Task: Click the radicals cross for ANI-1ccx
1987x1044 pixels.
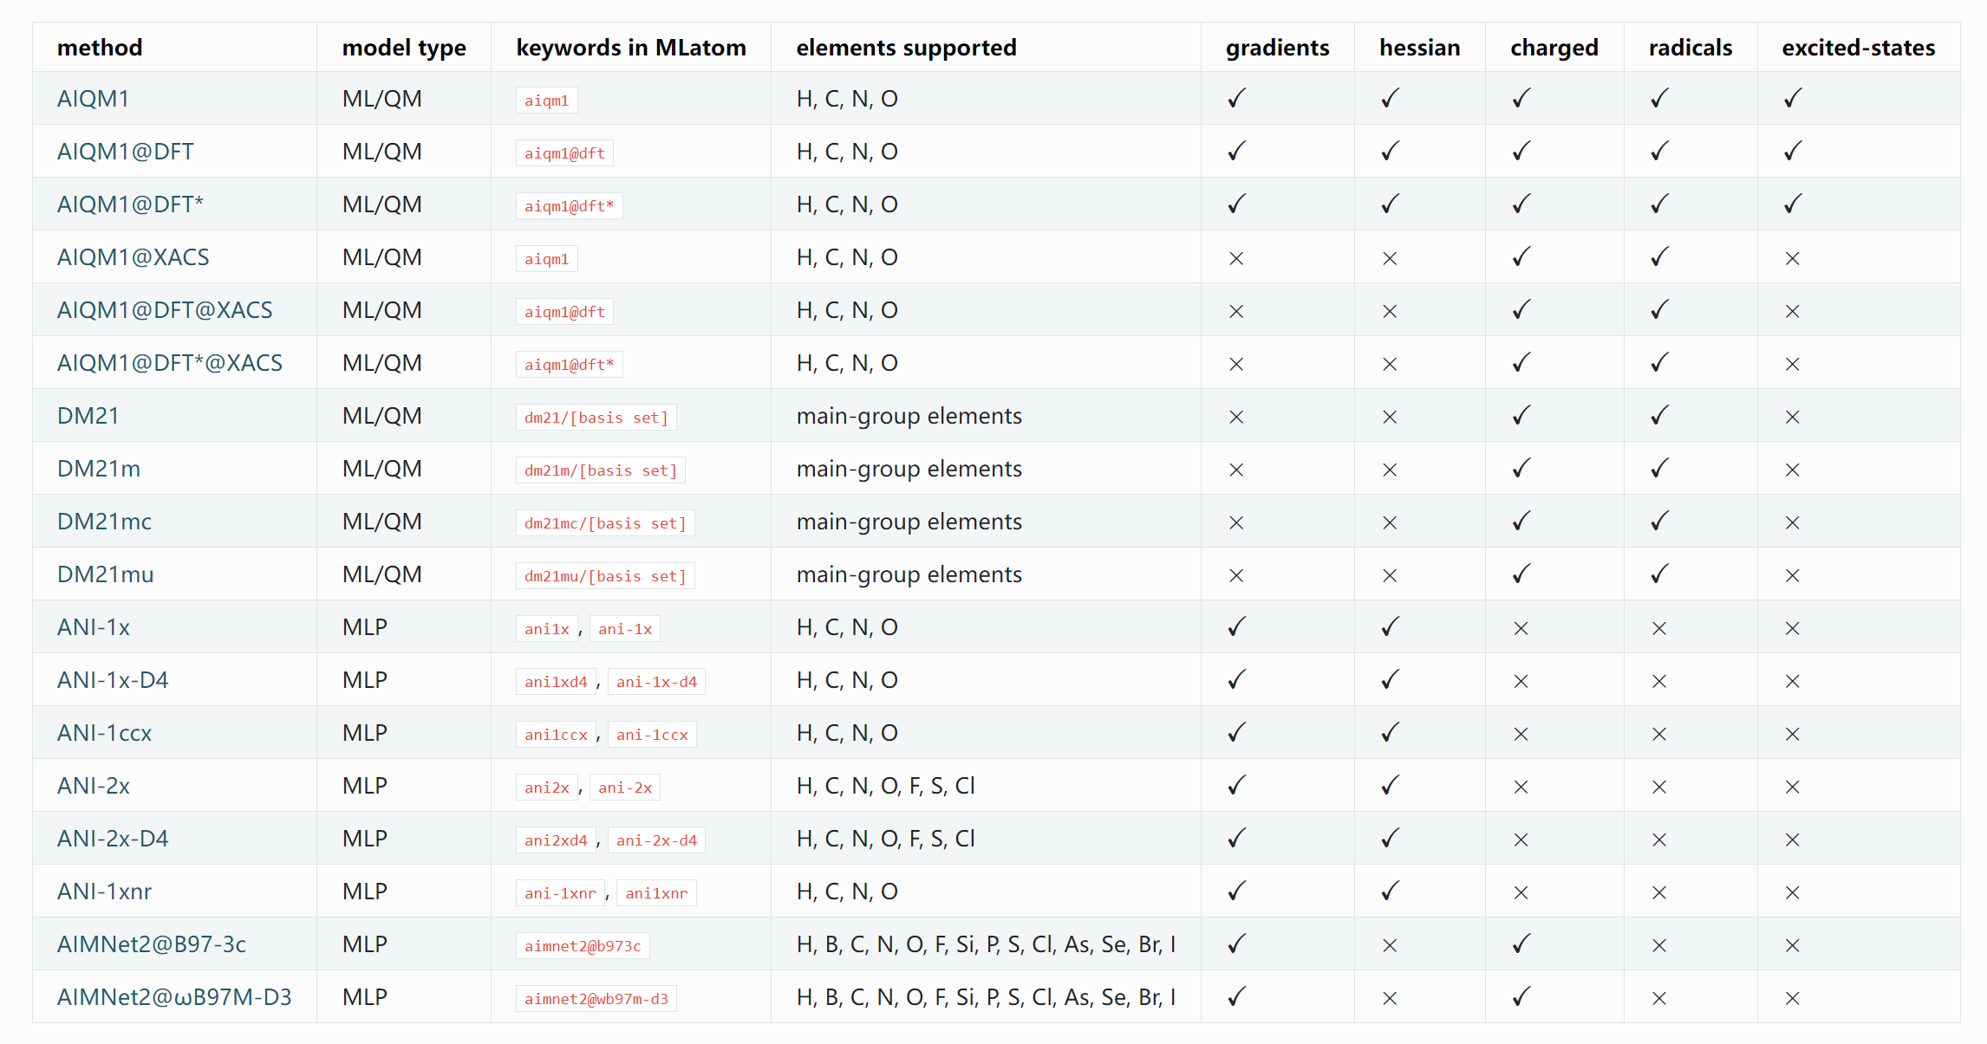Action: pyautogui.click(x=1659, y=734)
